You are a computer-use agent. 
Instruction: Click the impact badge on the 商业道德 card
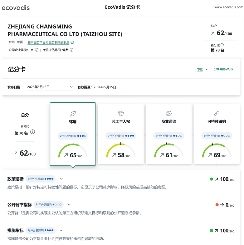point(169,136)
